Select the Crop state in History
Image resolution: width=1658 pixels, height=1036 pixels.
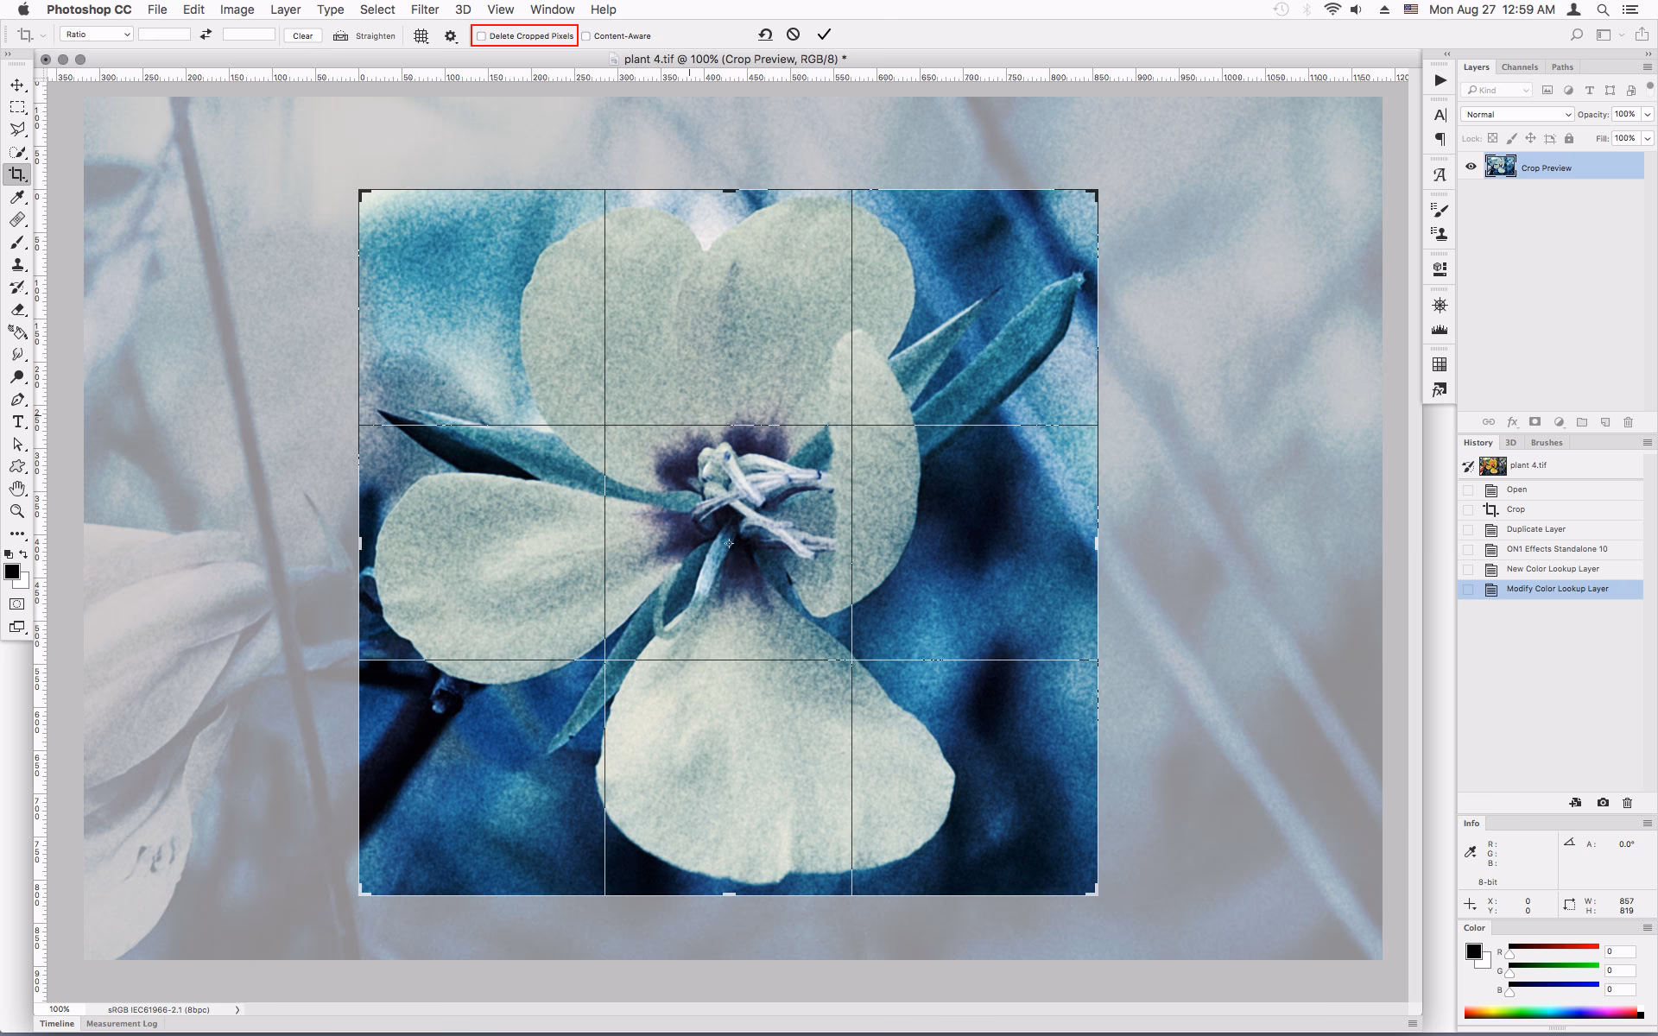pos(1516,509)
